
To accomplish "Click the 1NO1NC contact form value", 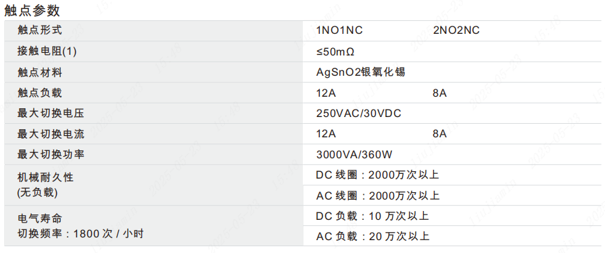I will point(339,30).
